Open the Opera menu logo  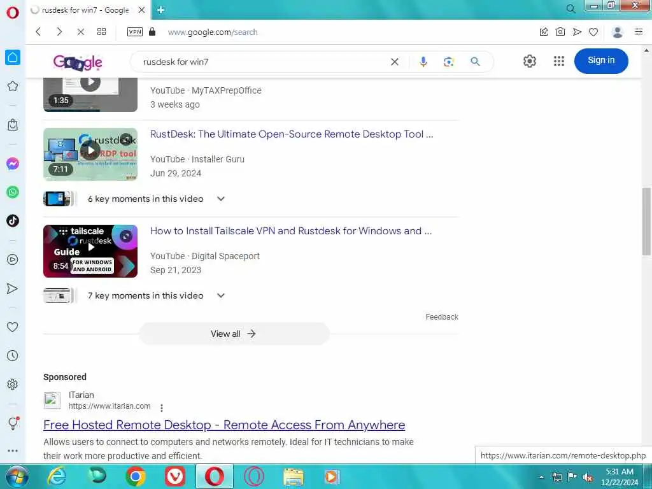pyautogui.click(x=13, y=13)
